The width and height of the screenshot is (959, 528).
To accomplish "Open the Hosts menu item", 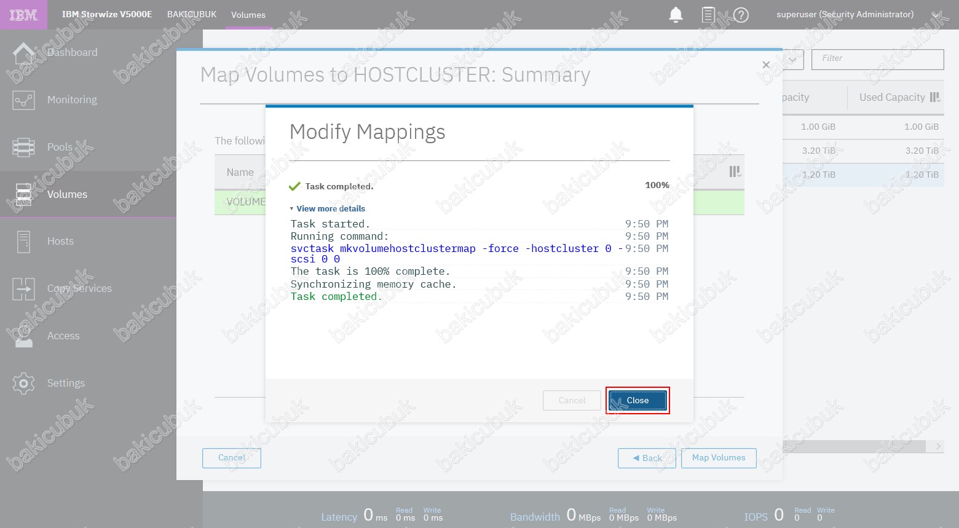I will 60,242.
